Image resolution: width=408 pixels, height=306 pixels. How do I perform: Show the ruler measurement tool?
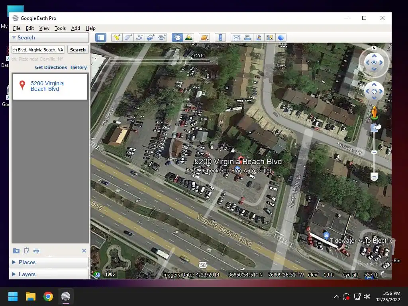(220, 37)
